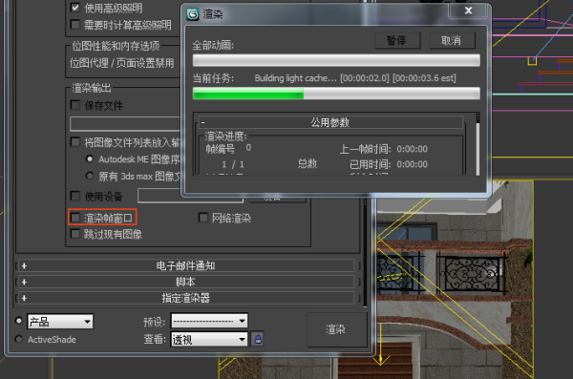
Task: Click the render dialog app icon
Action: click(192, 14)
